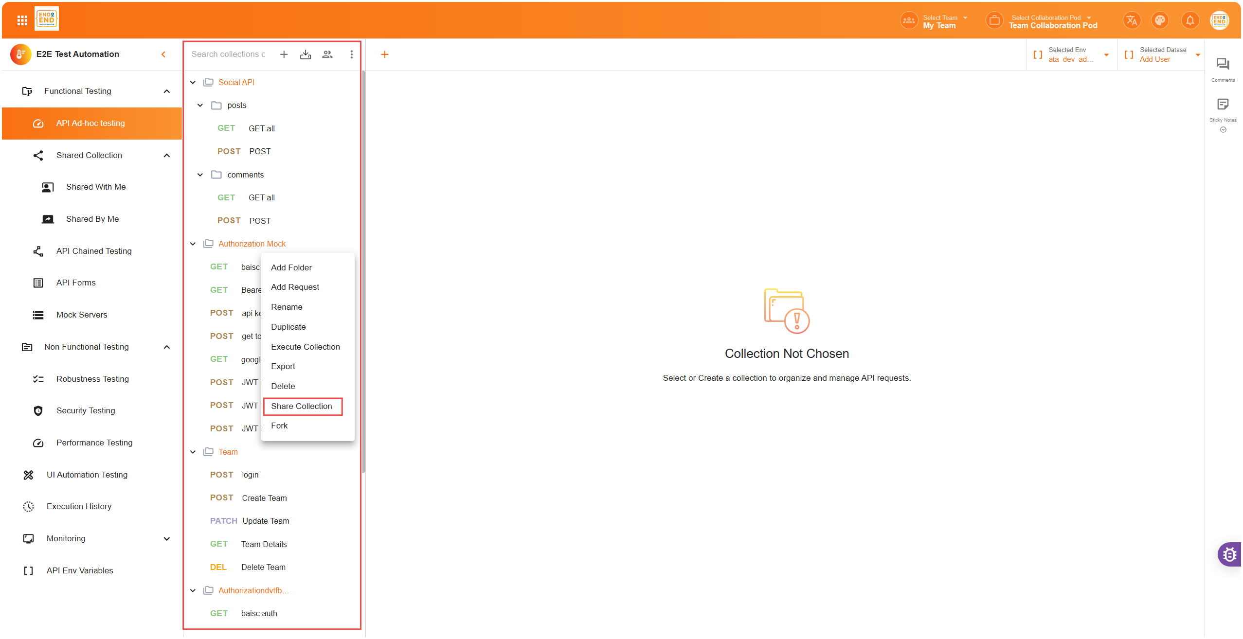Screen dimensions: 1243x639
Task: Click the add new collection plus icon
Action: 284,54
